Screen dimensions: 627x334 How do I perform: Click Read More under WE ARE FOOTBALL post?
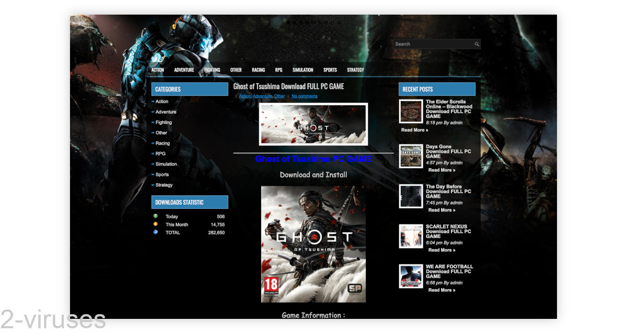442,290
